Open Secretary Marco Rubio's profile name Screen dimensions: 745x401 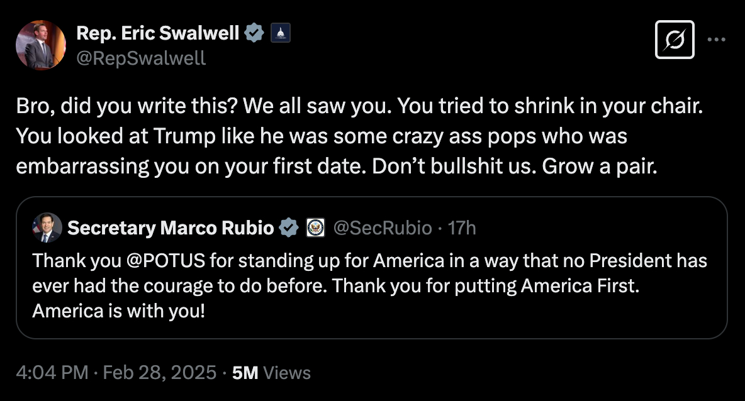[x=170, y=228]
